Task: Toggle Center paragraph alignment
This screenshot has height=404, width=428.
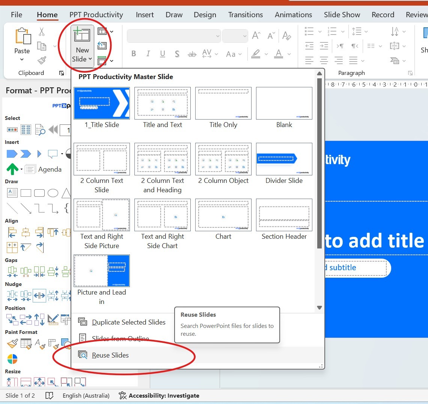Action: (324, 60)
